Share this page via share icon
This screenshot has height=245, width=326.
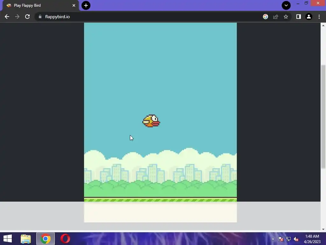pyautogui.click(x=276, y=17)
